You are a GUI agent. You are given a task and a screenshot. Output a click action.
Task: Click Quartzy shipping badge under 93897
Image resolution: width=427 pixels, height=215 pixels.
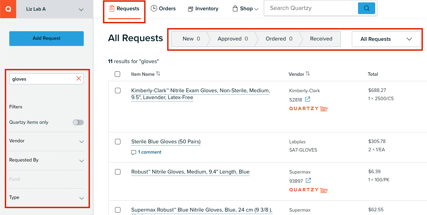(308, 190)
